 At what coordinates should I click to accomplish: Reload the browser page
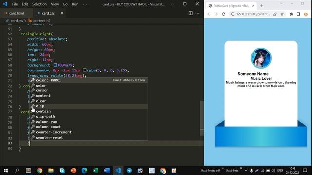(223, 14)
